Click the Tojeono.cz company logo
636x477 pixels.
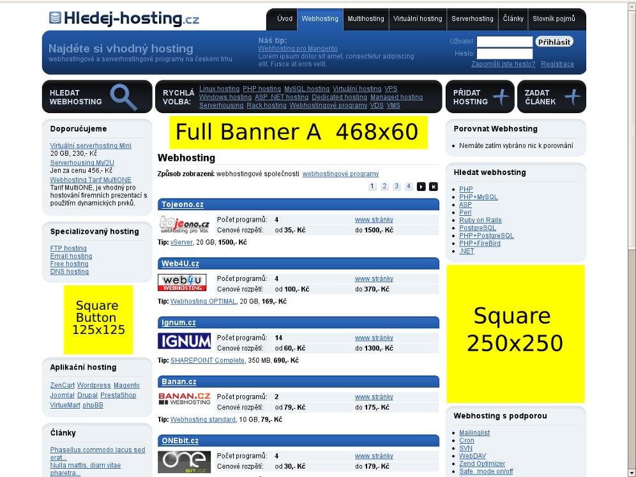184,224
